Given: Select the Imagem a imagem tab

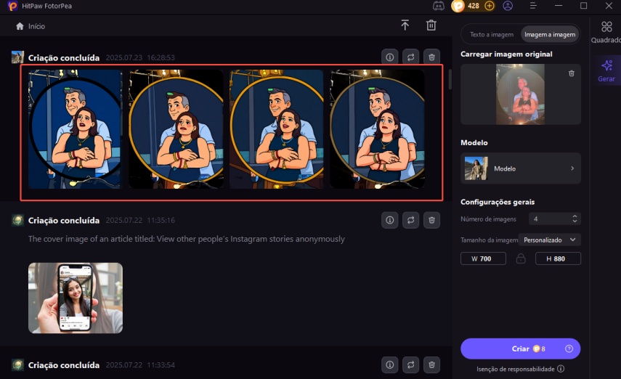Looking at the screenshot, I should (548, 34).
